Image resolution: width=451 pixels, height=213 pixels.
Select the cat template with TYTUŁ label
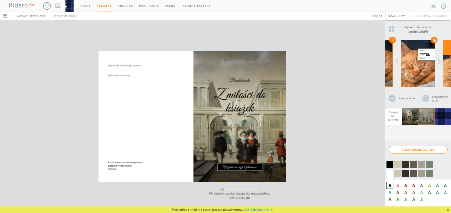tap(418, 63)
